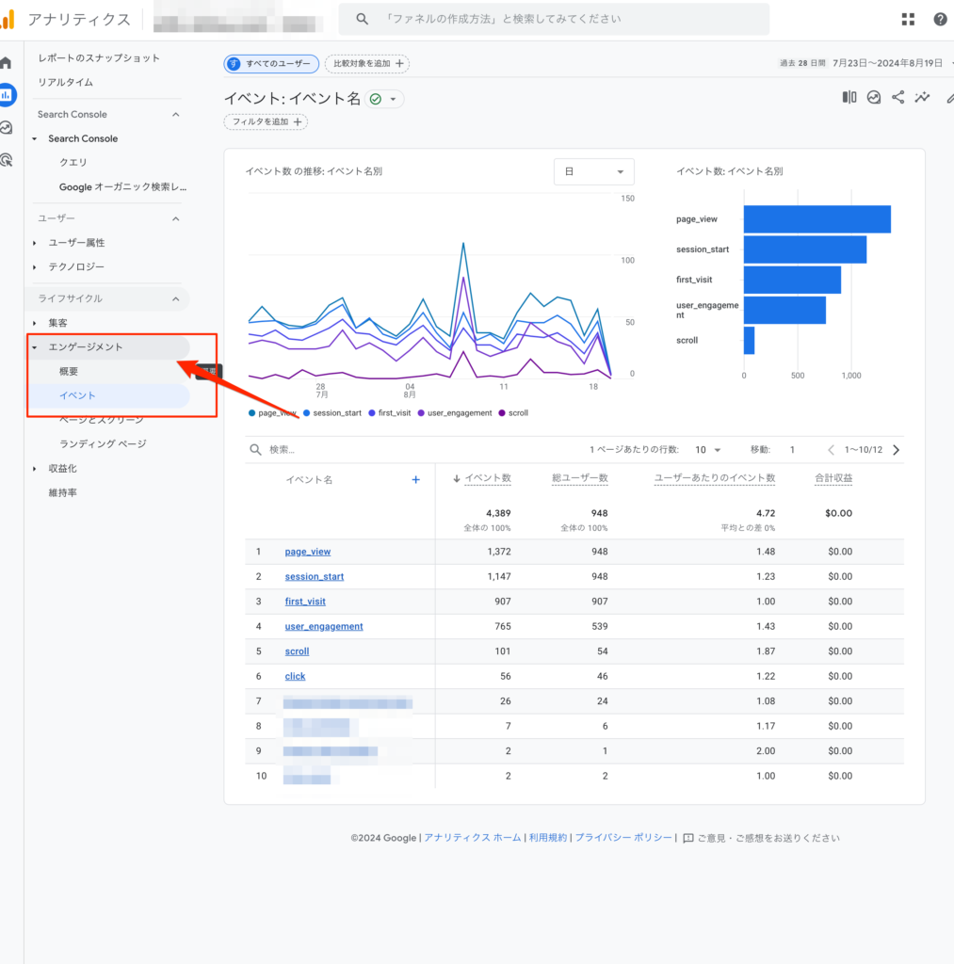Click フィルタを追加 button

266,121
